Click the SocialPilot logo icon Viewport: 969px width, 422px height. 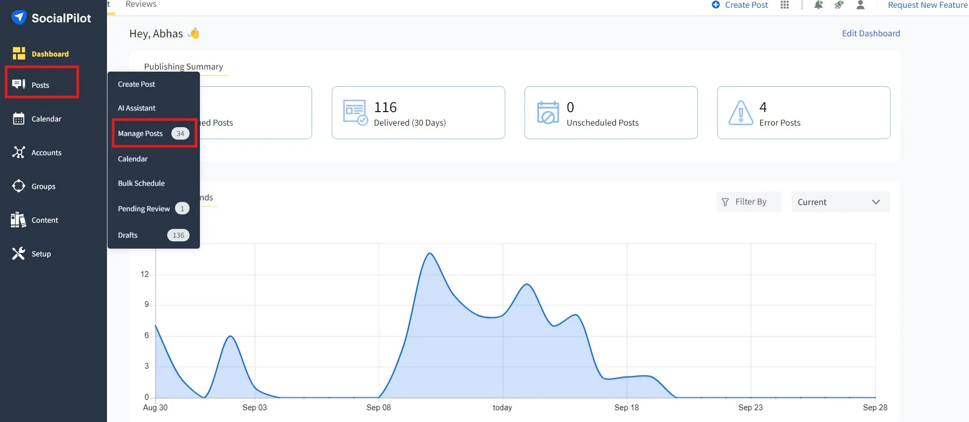[19, 18]
